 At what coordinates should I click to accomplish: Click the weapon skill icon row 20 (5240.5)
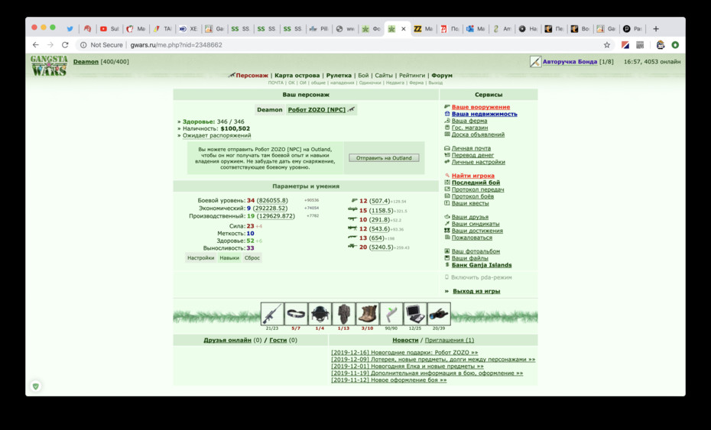352,247
